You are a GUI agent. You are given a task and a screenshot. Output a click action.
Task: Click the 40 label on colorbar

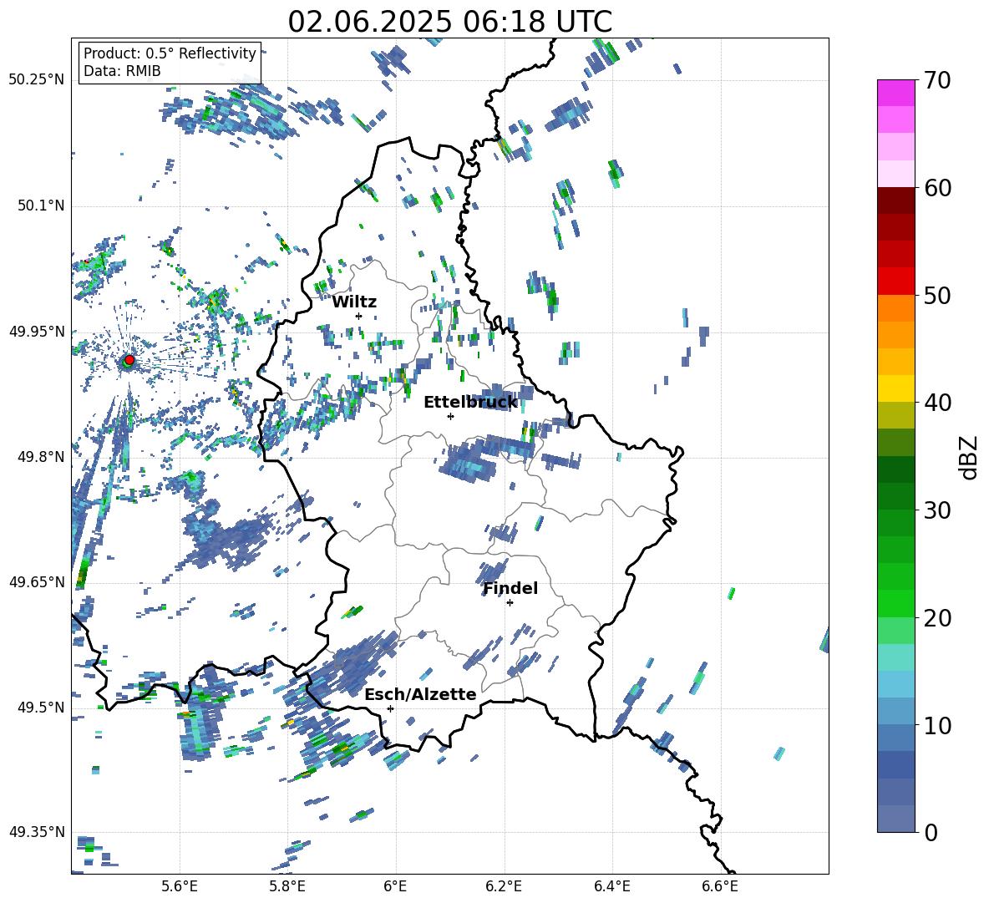pos(937,403)
